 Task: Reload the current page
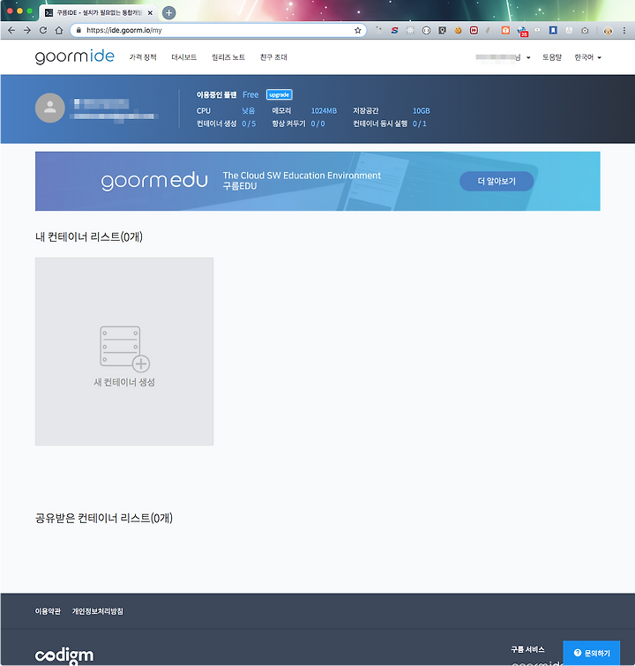[43, 30]
